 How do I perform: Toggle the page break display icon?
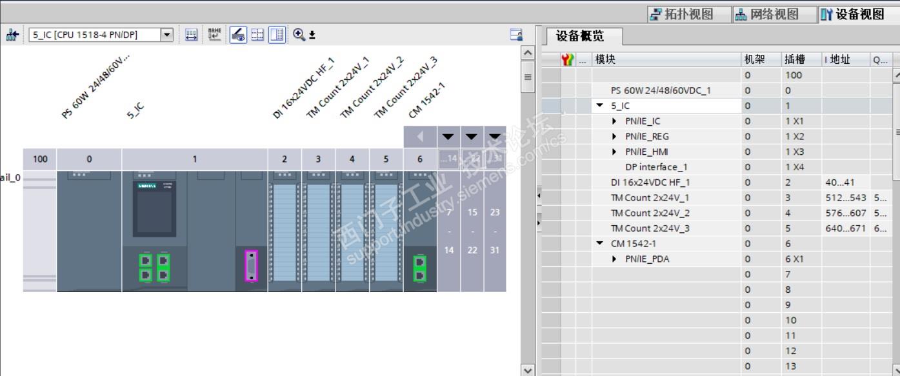[x=257, y=35]
